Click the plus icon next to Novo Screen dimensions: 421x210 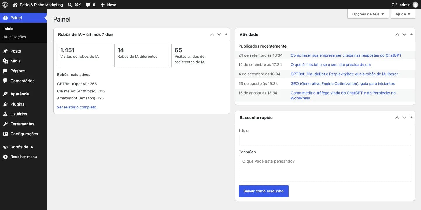(103, 5)
